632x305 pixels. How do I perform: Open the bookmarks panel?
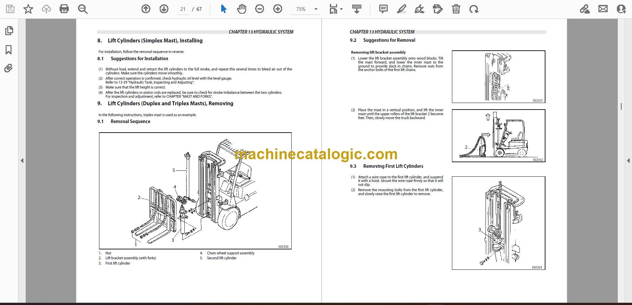pyautogui.click(x=9, y=50)
